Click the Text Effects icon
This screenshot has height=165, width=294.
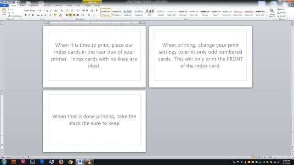click(51, 15)
